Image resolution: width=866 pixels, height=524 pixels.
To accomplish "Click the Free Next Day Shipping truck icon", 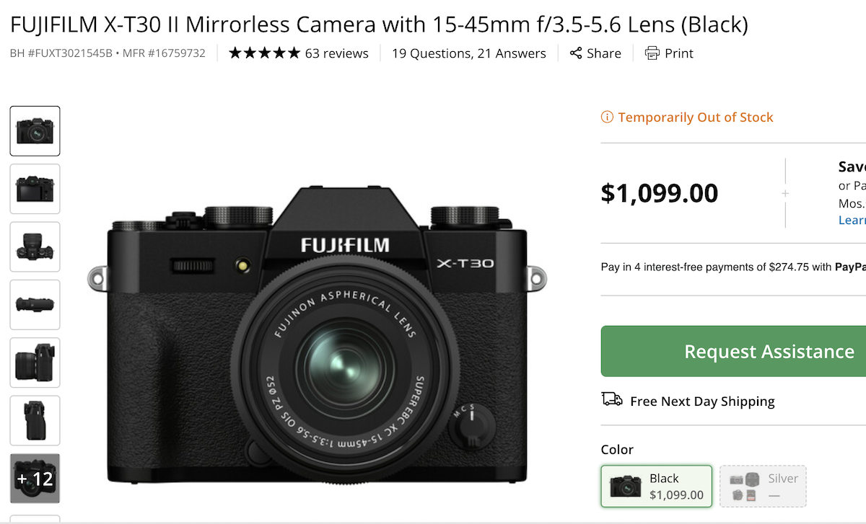I will click(x=611, y=401).
